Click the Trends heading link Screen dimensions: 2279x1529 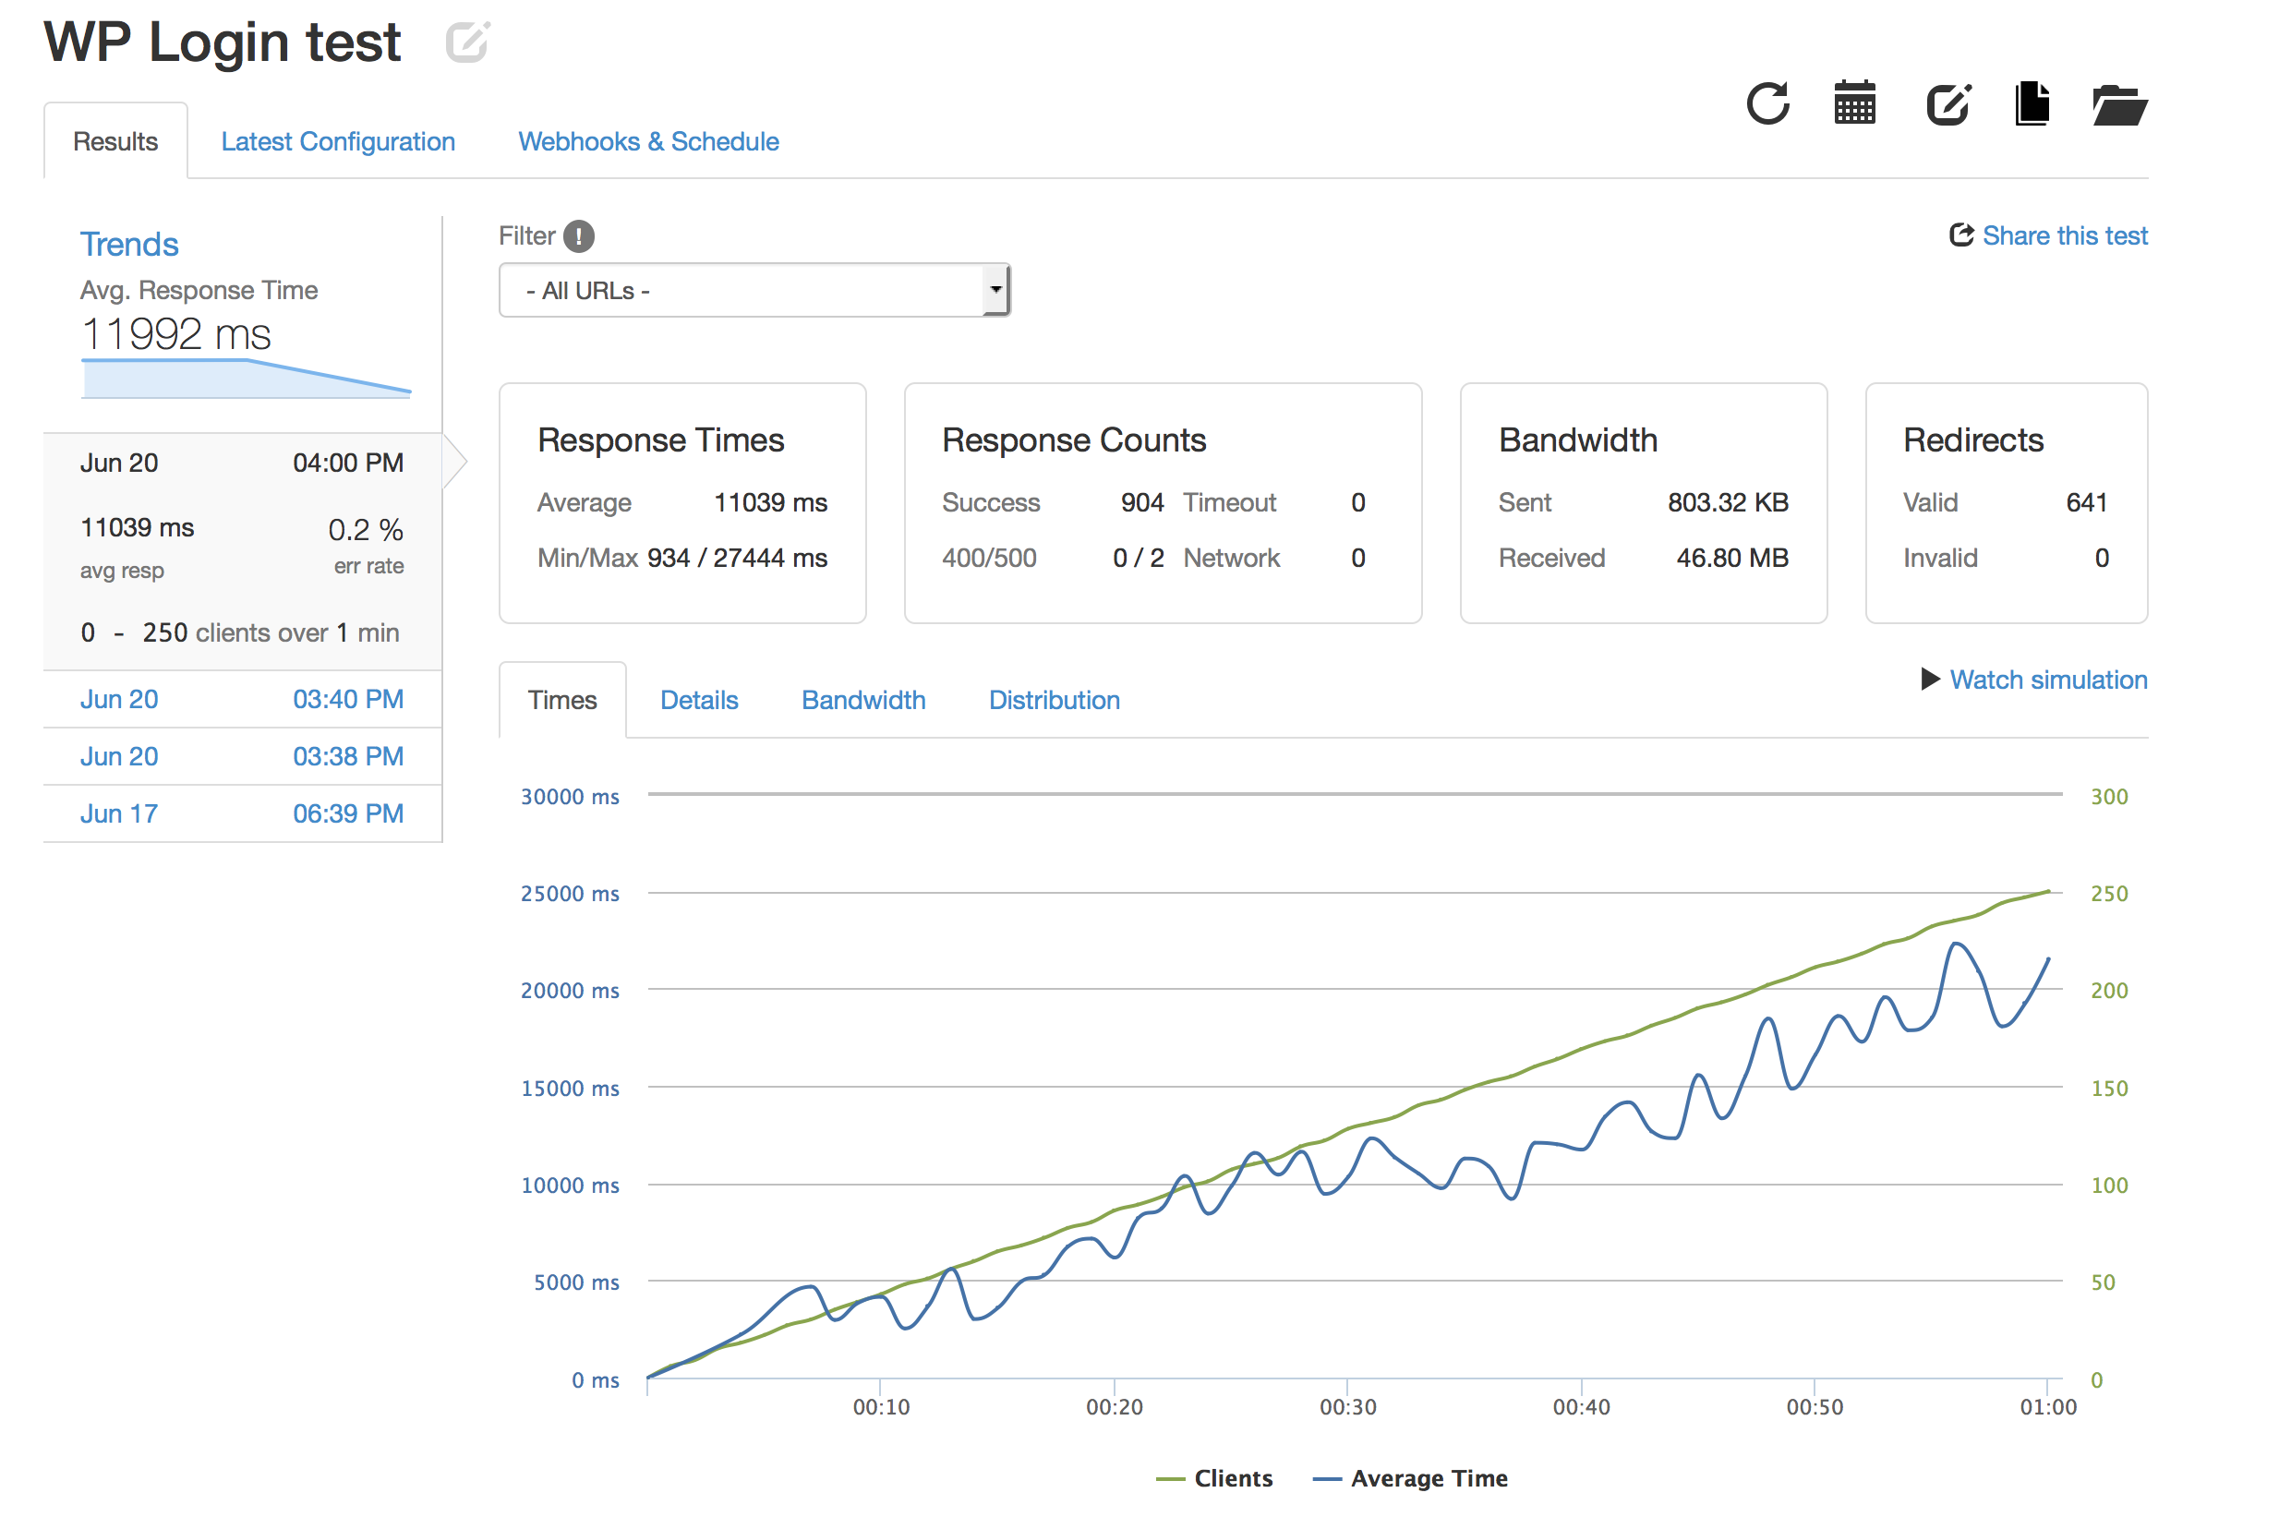pyautogui.click(x=129, y=244)
